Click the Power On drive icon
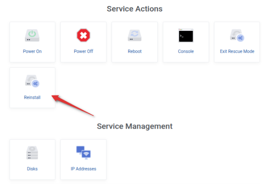This screenshot has width=268, height=184. [x=32, y=35]
